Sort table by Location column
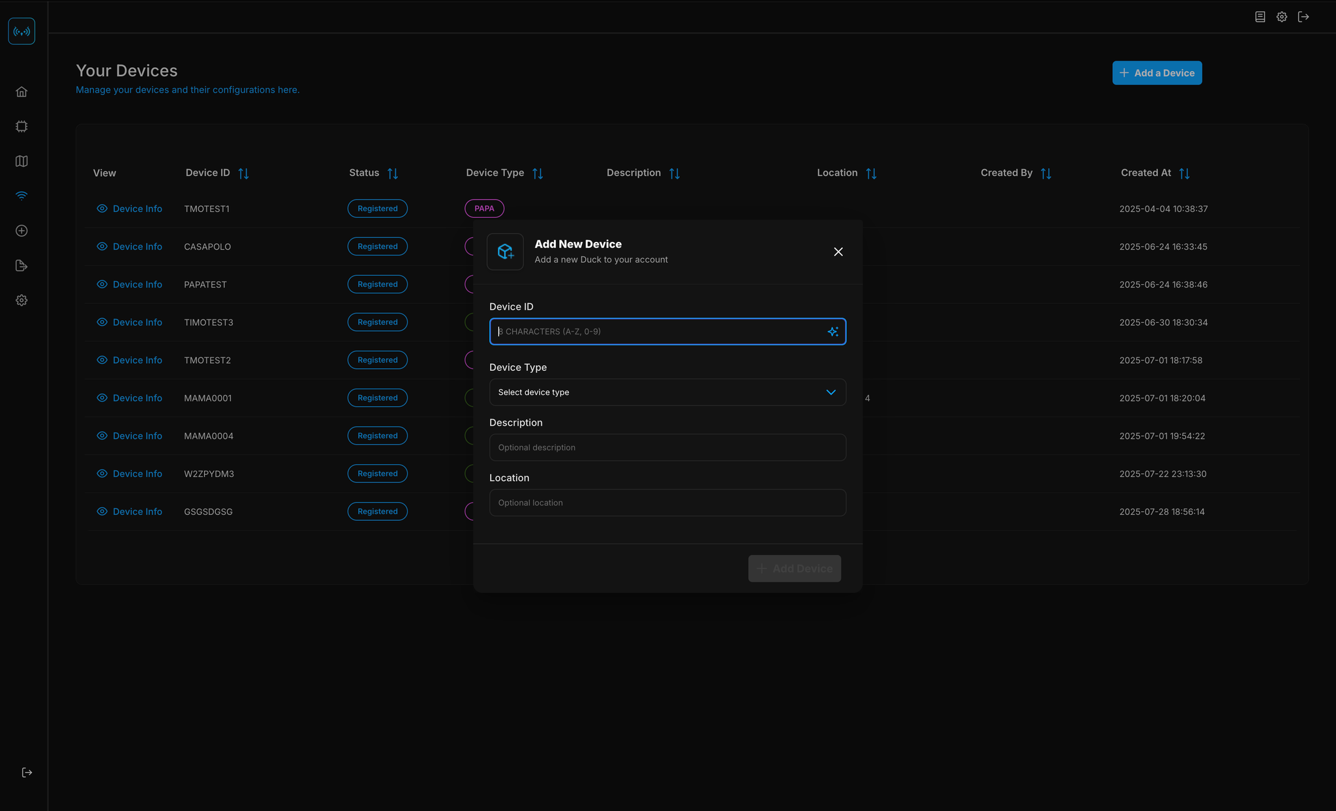The height and width of the screenshot is (811, 1336). [871, 173]
